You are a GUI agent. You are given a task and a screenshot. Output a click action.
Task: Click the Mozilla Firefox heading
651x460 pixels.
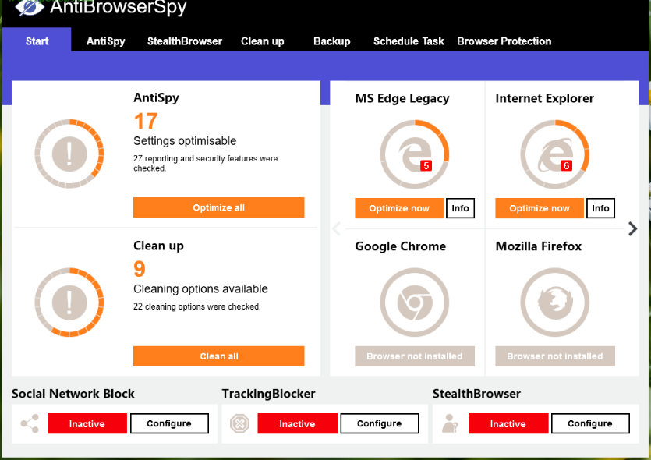(539, 246)
